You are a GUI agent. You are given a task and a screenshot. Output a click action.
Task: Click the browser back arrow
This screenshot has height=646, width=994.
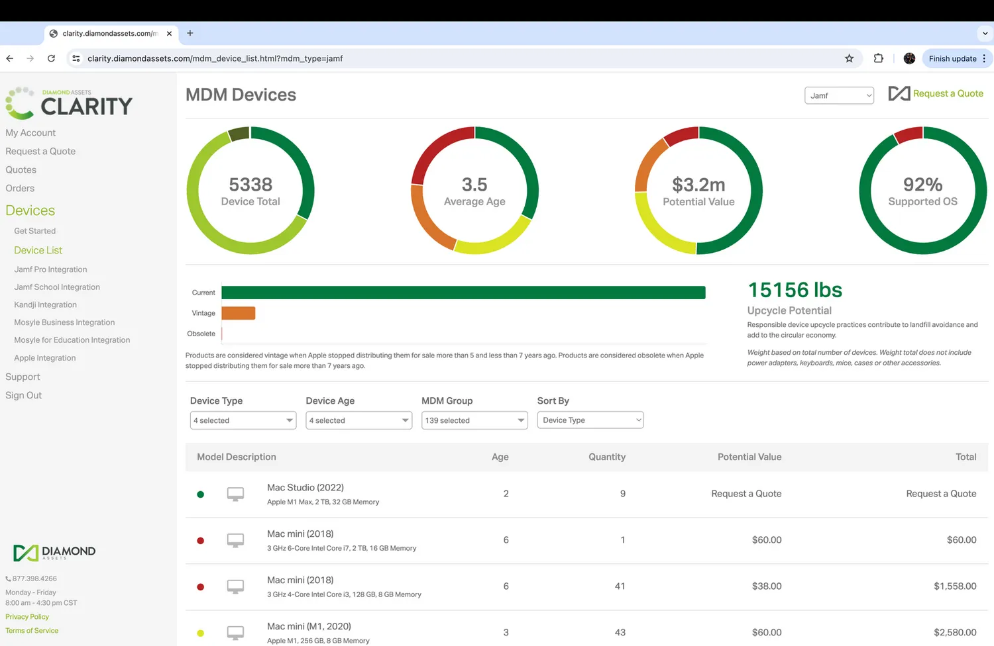tap(10, 58)
